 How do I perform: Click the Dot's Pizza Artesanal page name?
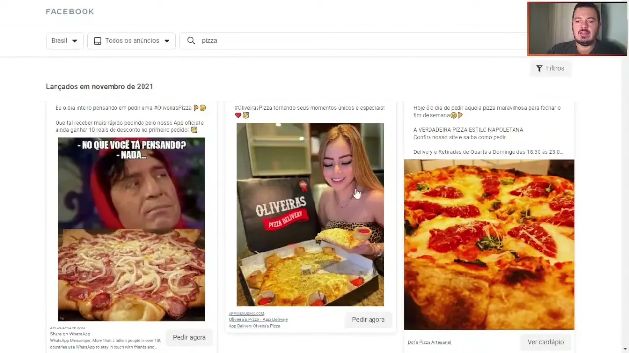coord(429,342)
